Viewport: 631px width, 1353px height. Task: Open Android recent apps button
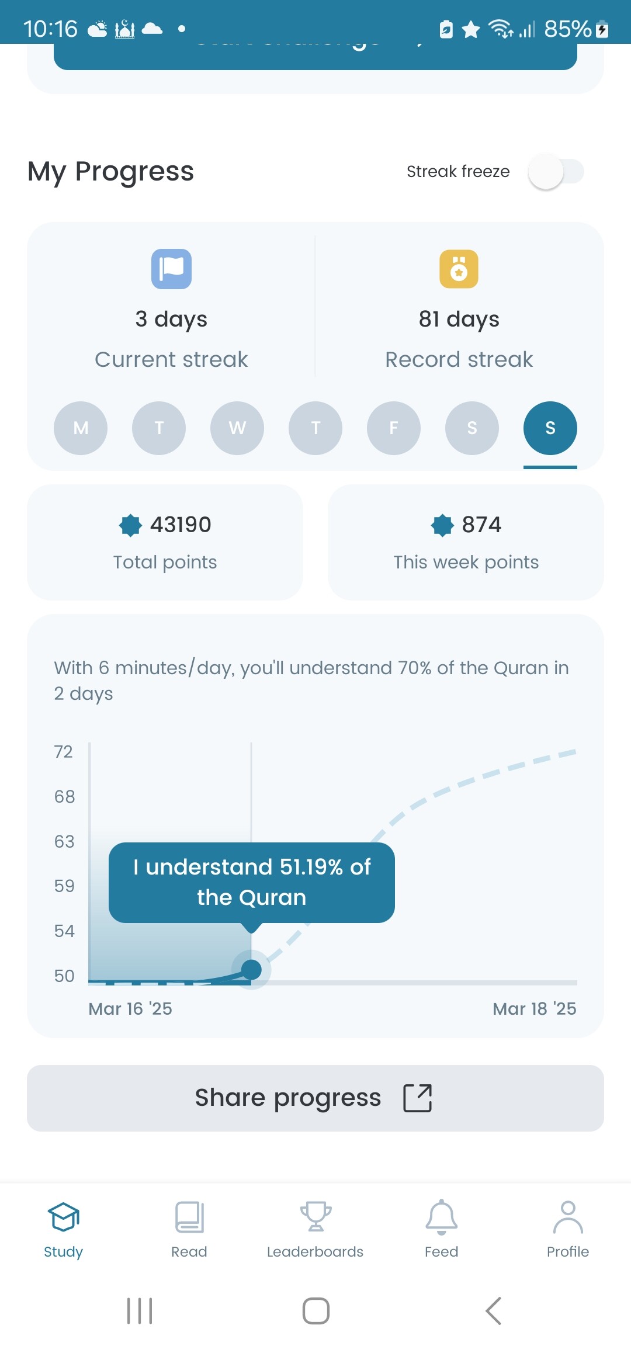(x=140, y=1311)
